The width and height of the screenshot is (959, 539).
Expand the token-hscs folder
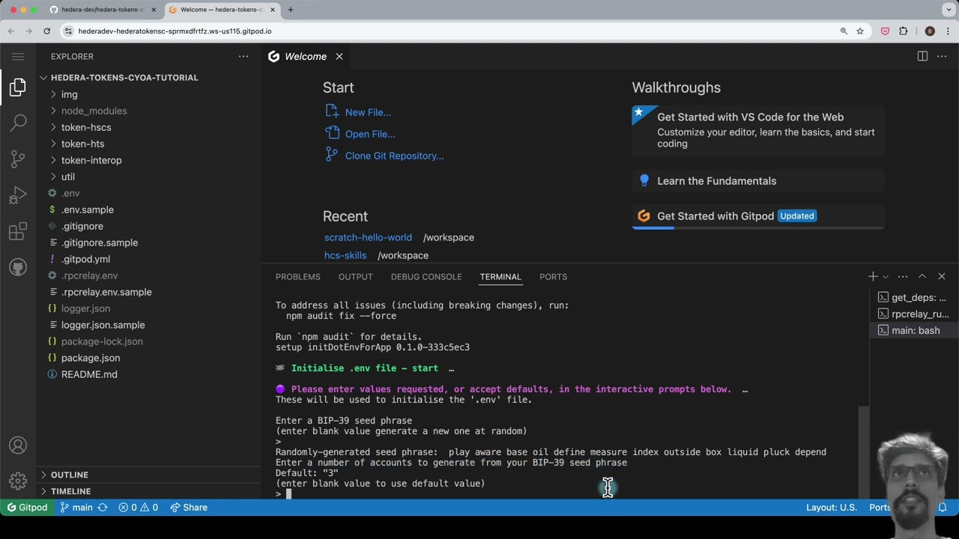pyautogui.click(x=86, y=127)
